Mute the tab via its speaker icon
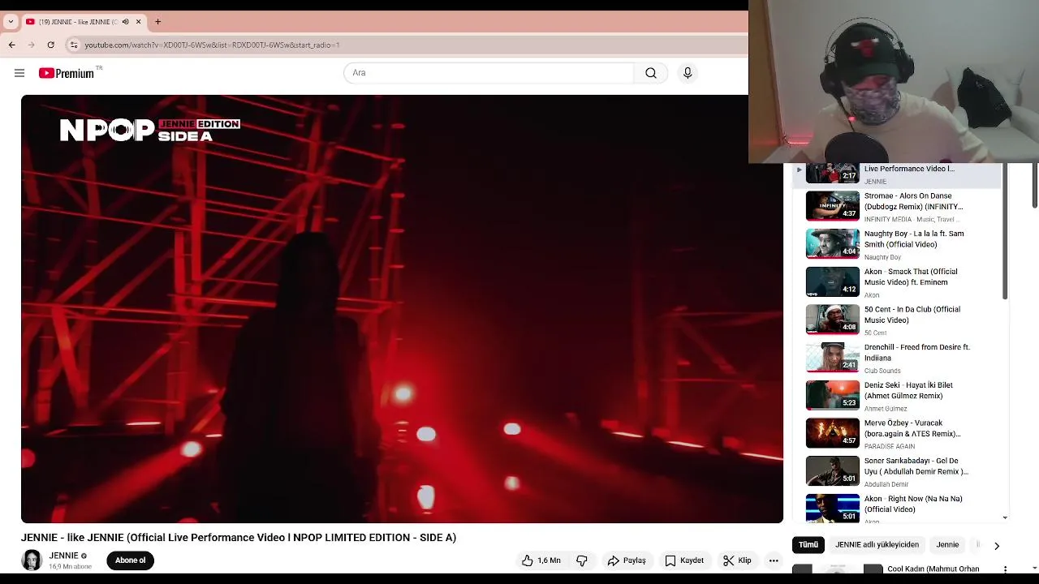 tap(125, 22)
